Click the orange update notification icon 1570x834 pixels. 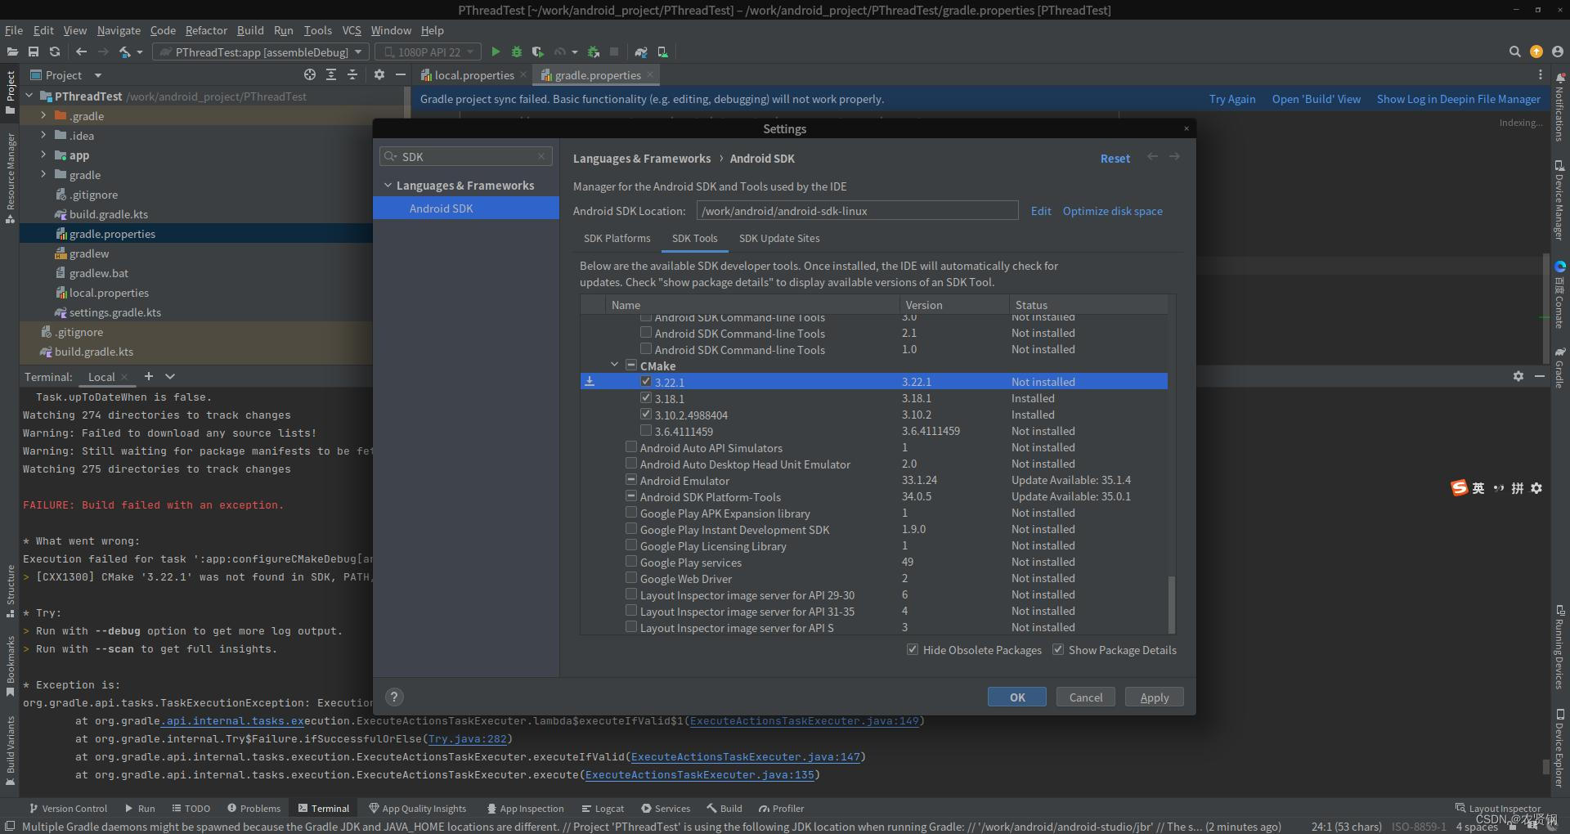pyautogui.click(x=1536, y=52)
